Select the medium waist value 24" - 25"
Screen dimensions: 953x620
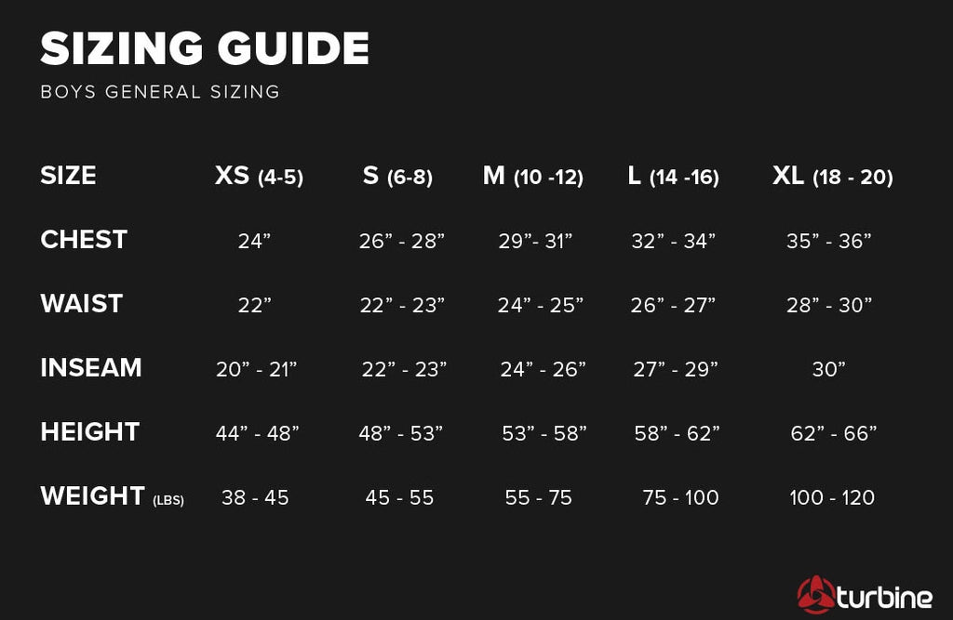tap(541, 305)
